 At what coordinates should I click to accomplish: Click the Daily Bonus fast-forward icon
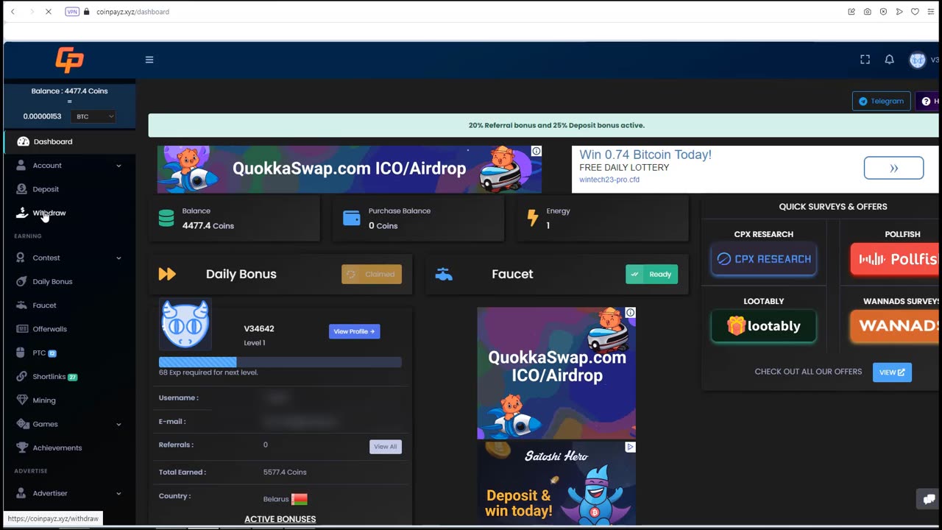167,274
